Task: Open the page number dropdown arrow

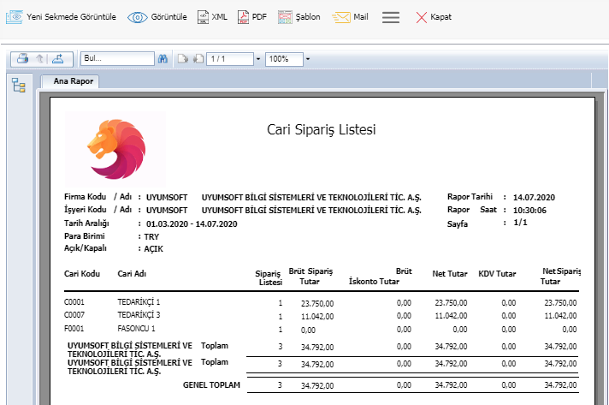Action: [x=258, y=59]
